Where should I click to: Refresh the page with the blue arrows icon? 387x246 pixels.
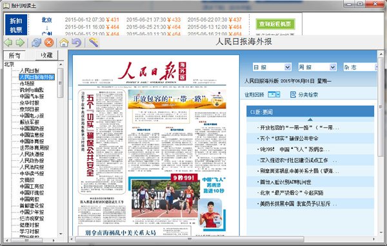coord(36,43)
